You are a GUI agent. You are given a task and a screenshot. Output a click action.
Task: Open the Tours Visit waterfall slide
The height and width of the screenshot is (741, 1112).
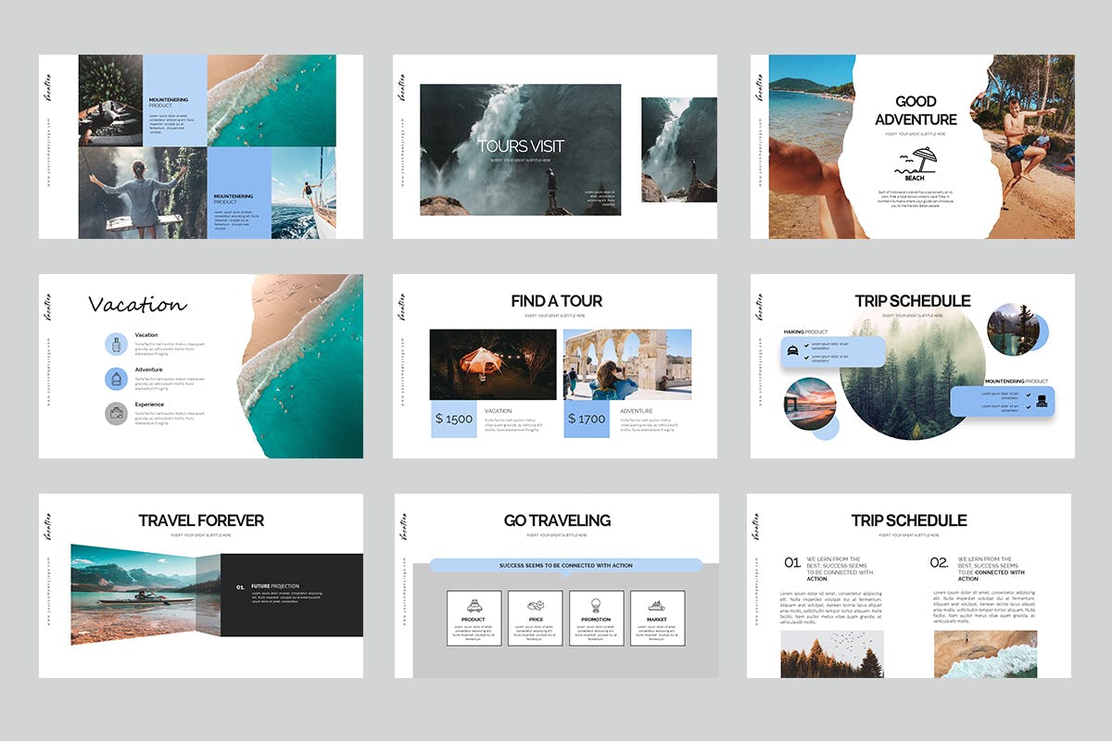click(520, 149)
